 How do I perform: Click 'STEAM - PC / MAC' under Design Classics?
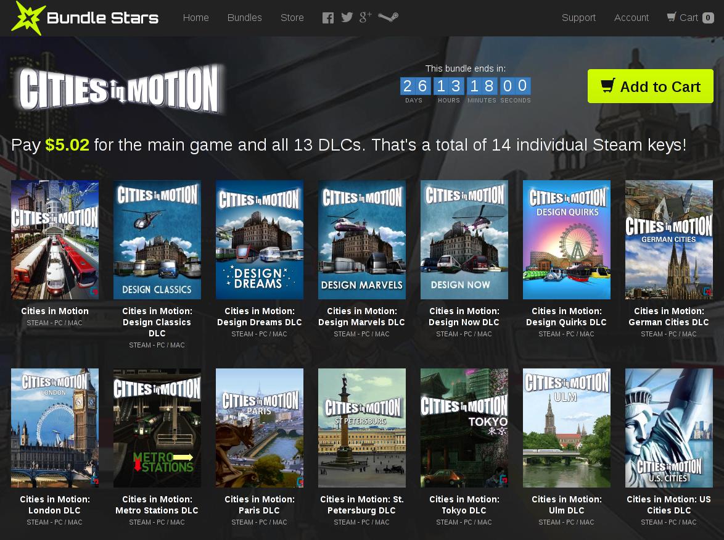point(157,345)
